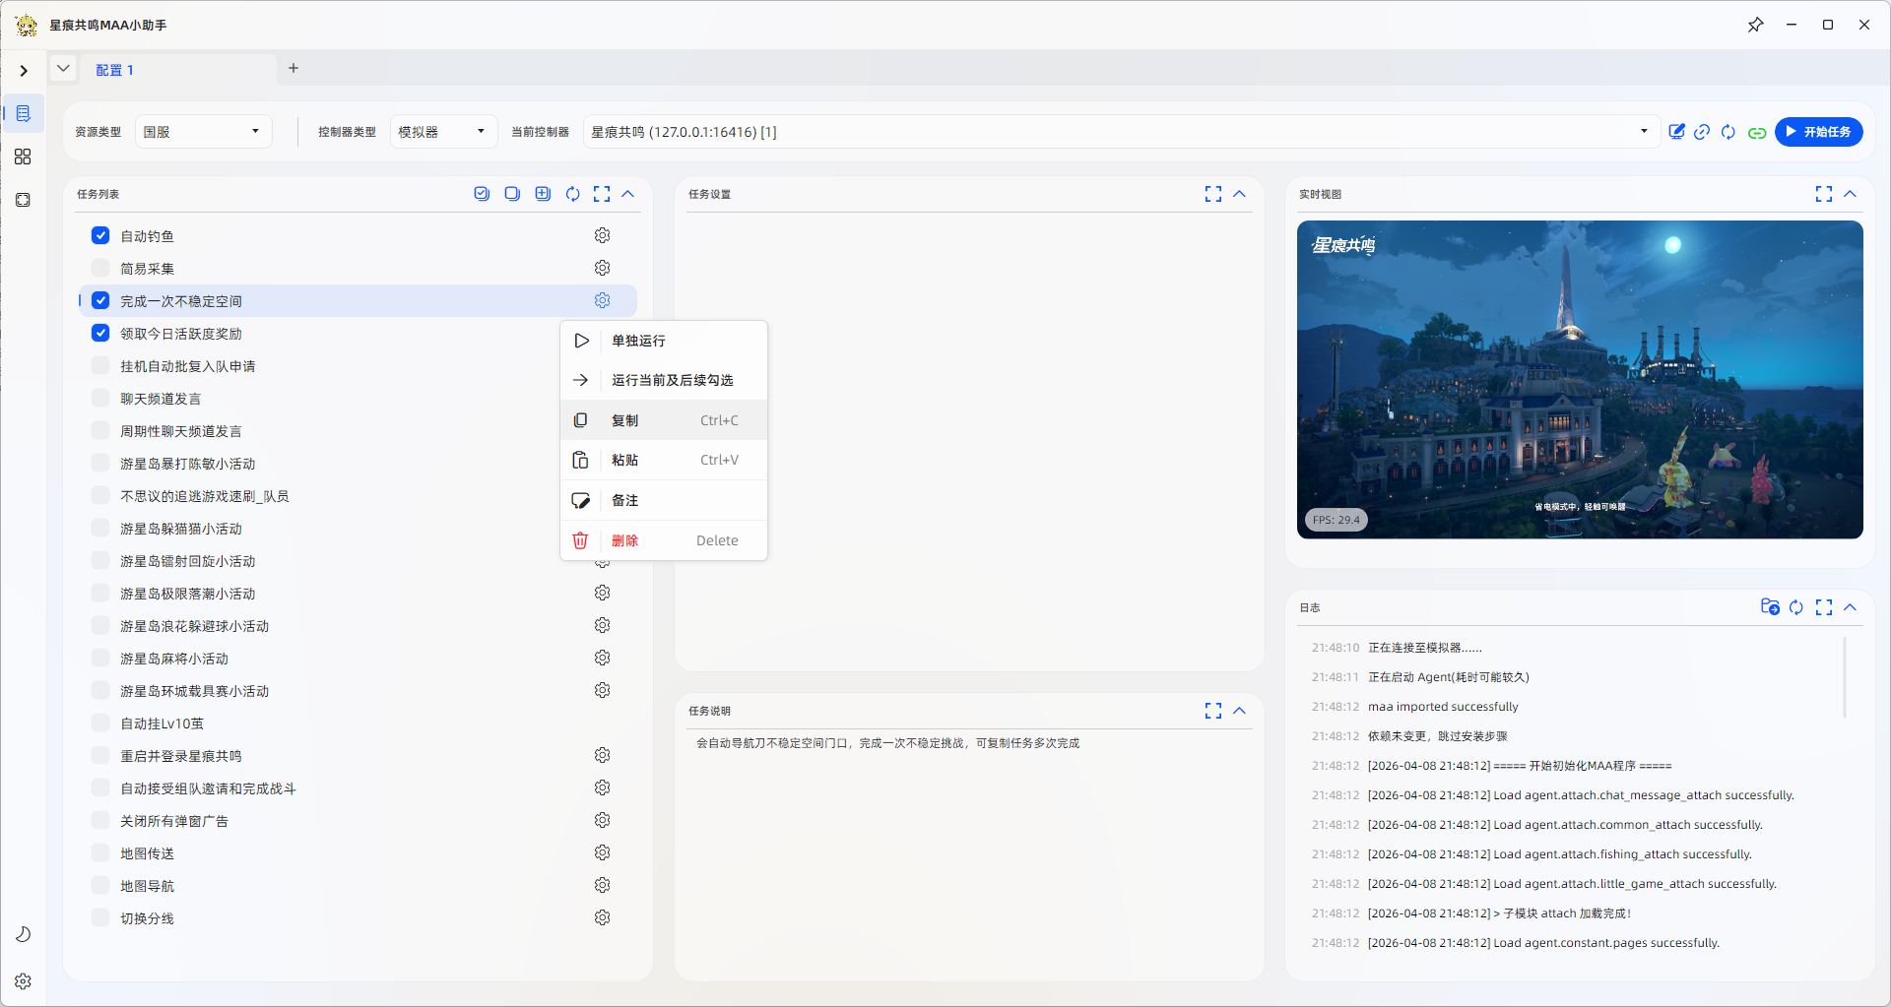Maximize the 日志 panel

coord(1824,607)
